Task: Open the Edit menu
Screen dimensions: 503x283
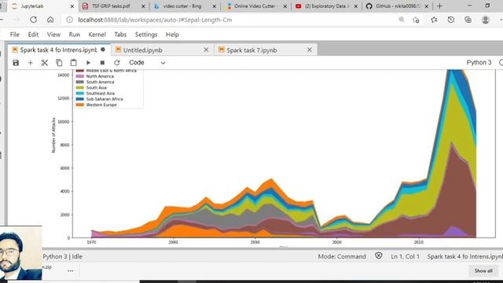Action: (33, 35)
